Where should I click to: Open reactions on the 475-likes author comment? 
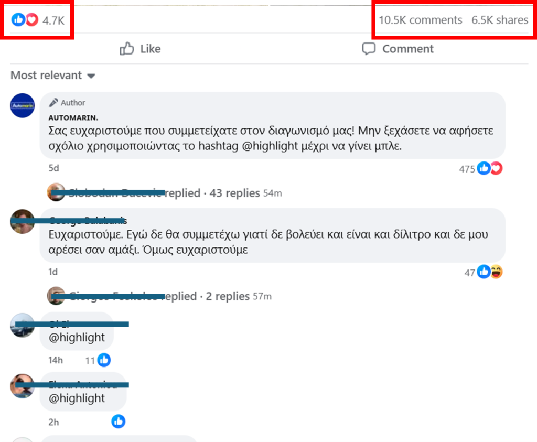coord(490,168)
